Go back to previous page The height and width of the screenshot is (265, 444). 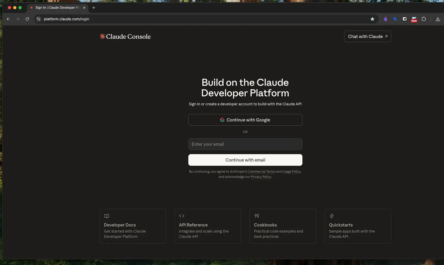[x=8, y=19]
